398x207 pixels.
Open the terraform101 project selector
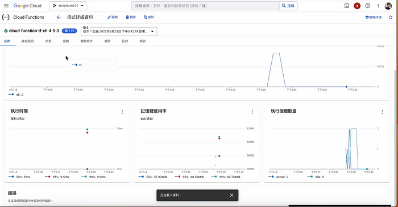pos(68,6)
